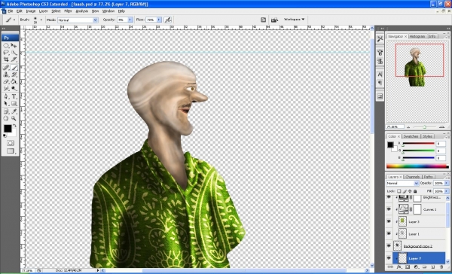Delete layer trash icon
This screenshot has height=274, width=452.
pos(441,267)
